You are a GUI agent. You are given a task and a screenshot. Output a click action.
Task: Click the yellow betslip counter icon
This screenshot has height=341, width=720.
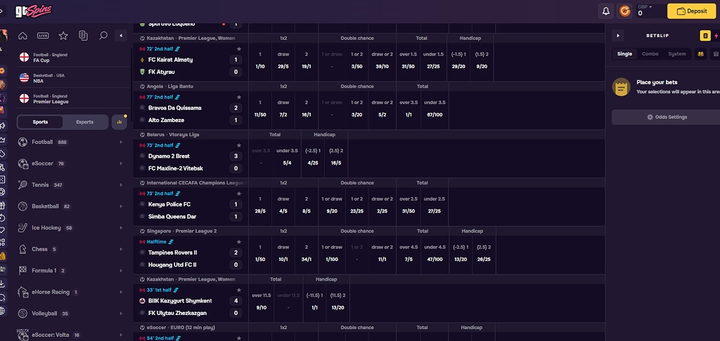[705, 36]
